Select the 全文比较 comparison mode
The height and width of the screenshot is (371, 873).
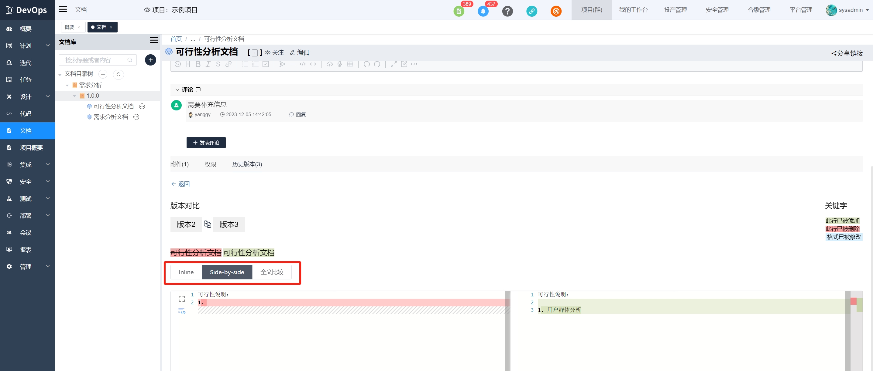point(272,272)
